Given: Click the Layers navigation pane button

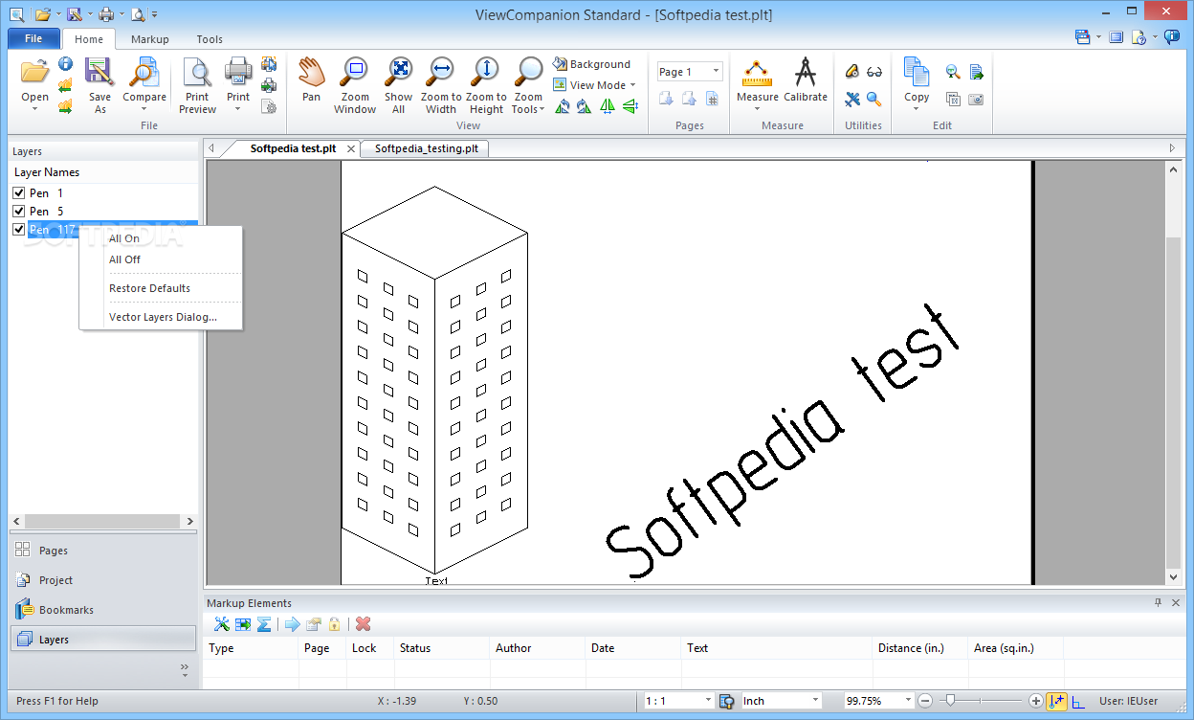Looking at the screenshot, I should pyautogui.click(x=103, y=640).
